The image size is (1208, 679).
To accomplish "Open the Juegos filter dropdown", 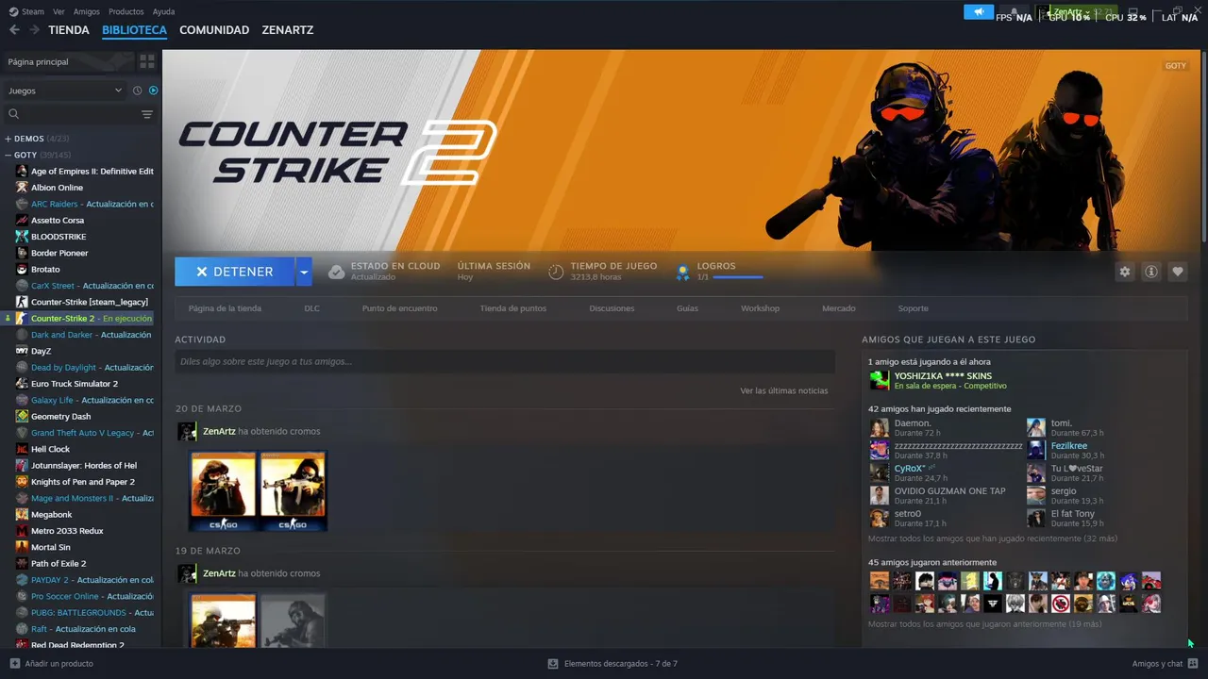I will click(65, 91).
